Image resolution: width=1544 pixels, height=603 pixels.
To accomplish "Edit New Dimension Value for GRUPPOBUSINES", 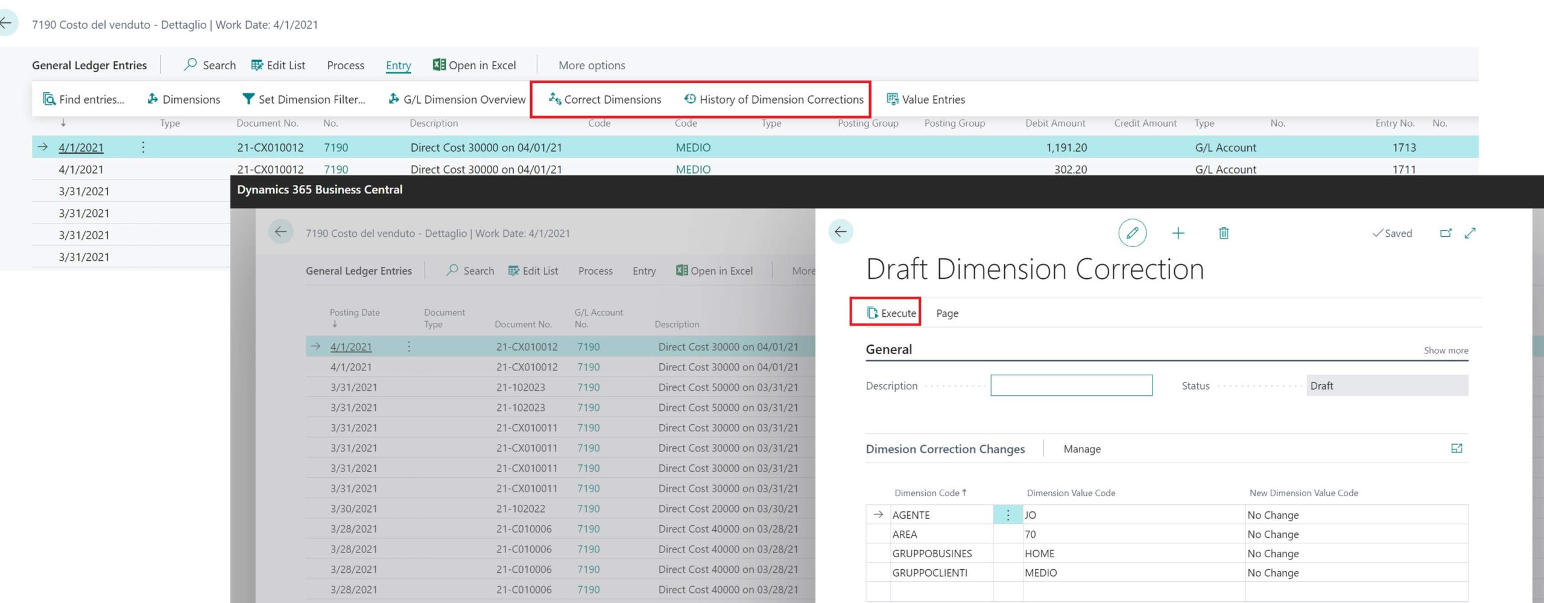I will coord(1356,554).
